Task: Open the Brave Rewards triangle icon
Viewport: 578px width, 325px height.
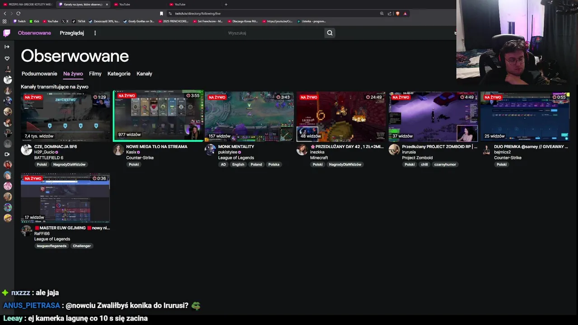Action: 405,14
